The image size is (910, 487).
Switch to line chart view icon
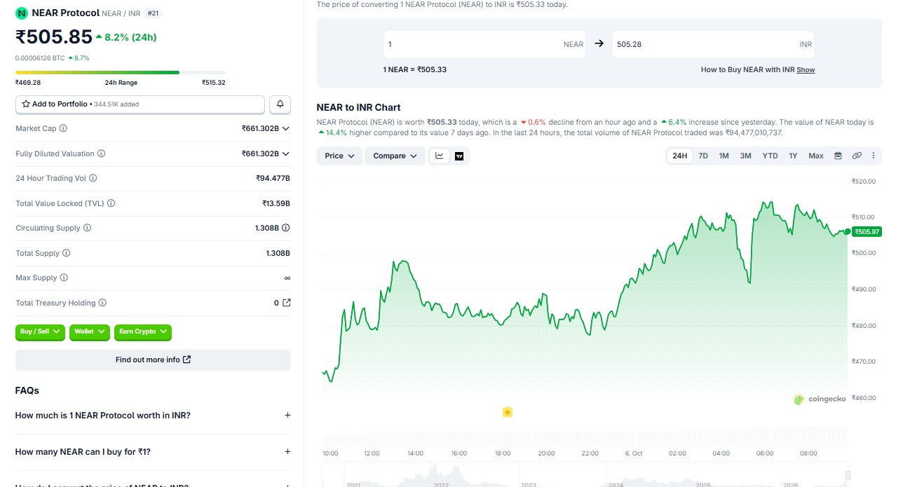(x=440, y=156)
